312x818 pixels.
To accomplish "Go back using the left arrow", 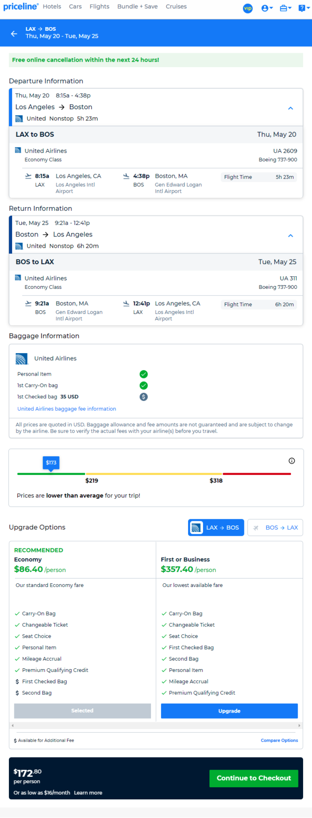I will tap(14, 33).
